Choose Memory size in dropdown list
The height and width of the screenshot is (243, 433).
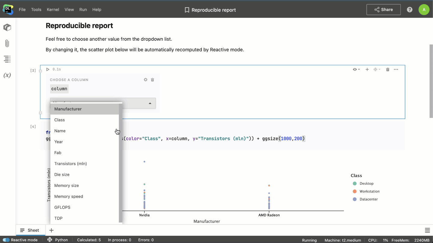[x=66, y=185]
